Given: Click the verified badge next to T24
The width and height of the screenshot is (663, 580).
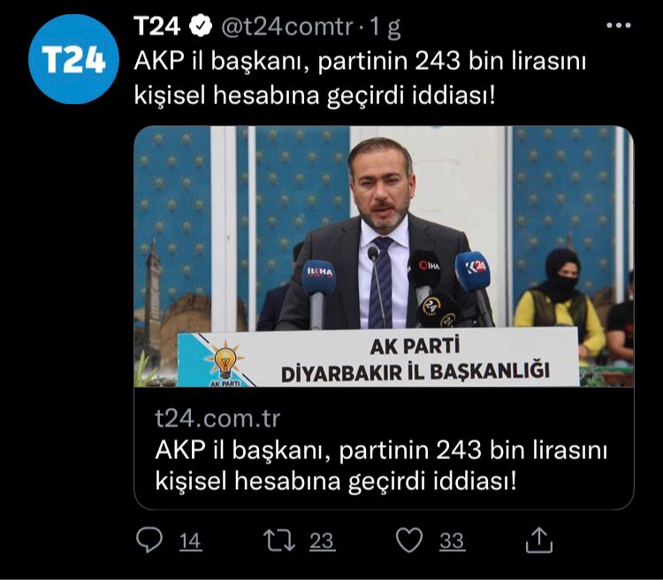Looking at the screenshot, I should pyautogui.click(x=201, y=26).
